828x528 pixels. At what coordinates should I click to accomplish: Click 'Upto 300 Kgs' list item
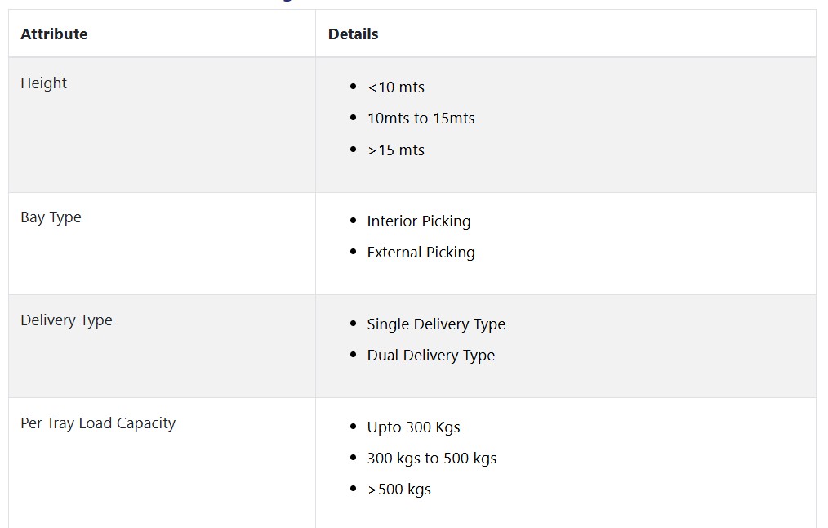pos(413,427)
